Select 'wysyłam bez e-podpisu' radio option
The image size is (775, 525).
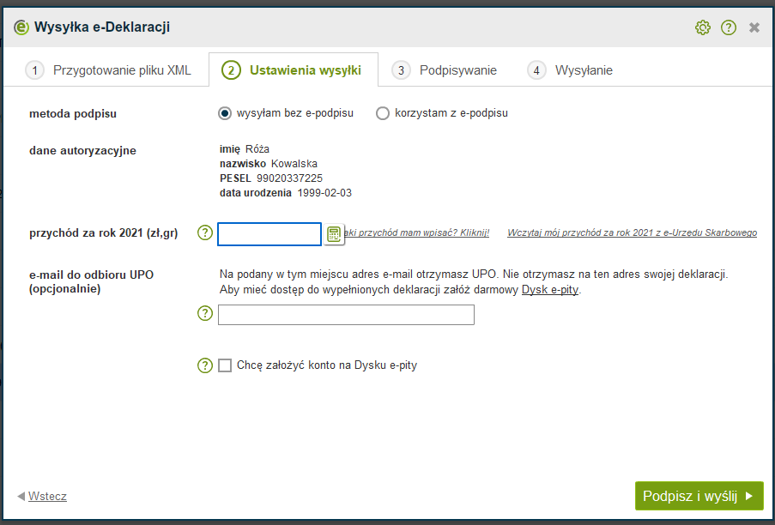click(x=225, y=113)
